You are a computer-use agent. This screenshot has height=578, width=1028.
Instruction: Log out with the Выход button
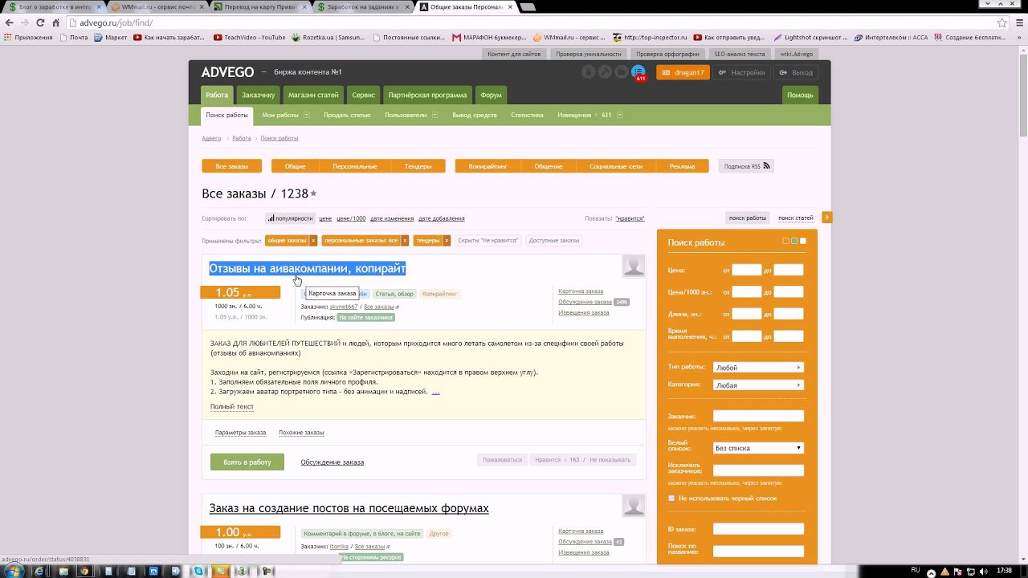(797, 72)
